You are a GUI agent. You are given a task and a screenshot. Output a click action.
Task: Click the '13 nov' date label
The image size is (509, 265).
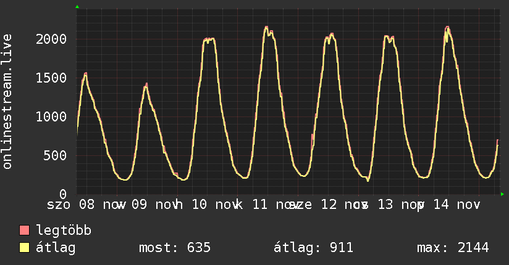coord(398,205)
